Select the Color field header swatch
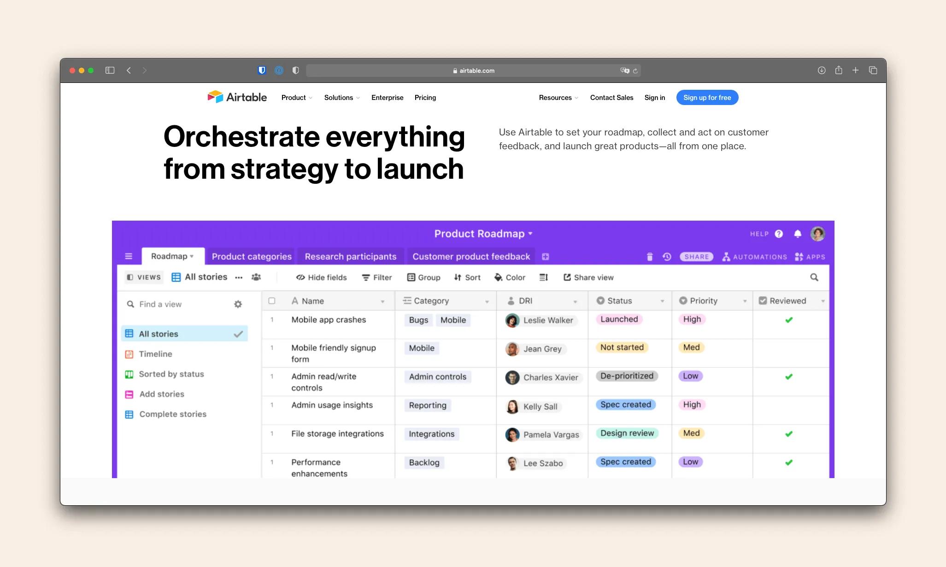The image size is (946, 567). [x=497, y=277]
